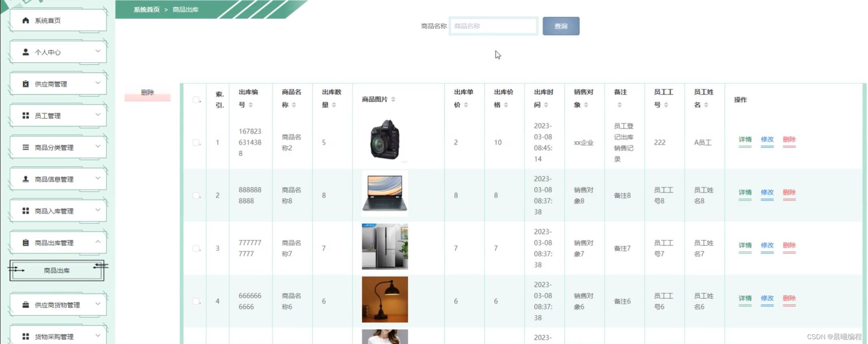Click the grid icon for 货物采购管理
This screenshot has height=344, width=868.
click(26, 336)
